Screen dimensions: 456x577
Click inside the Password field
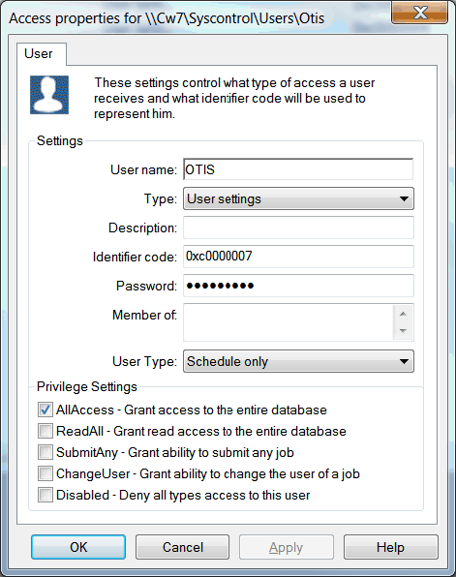pos(298,286)
